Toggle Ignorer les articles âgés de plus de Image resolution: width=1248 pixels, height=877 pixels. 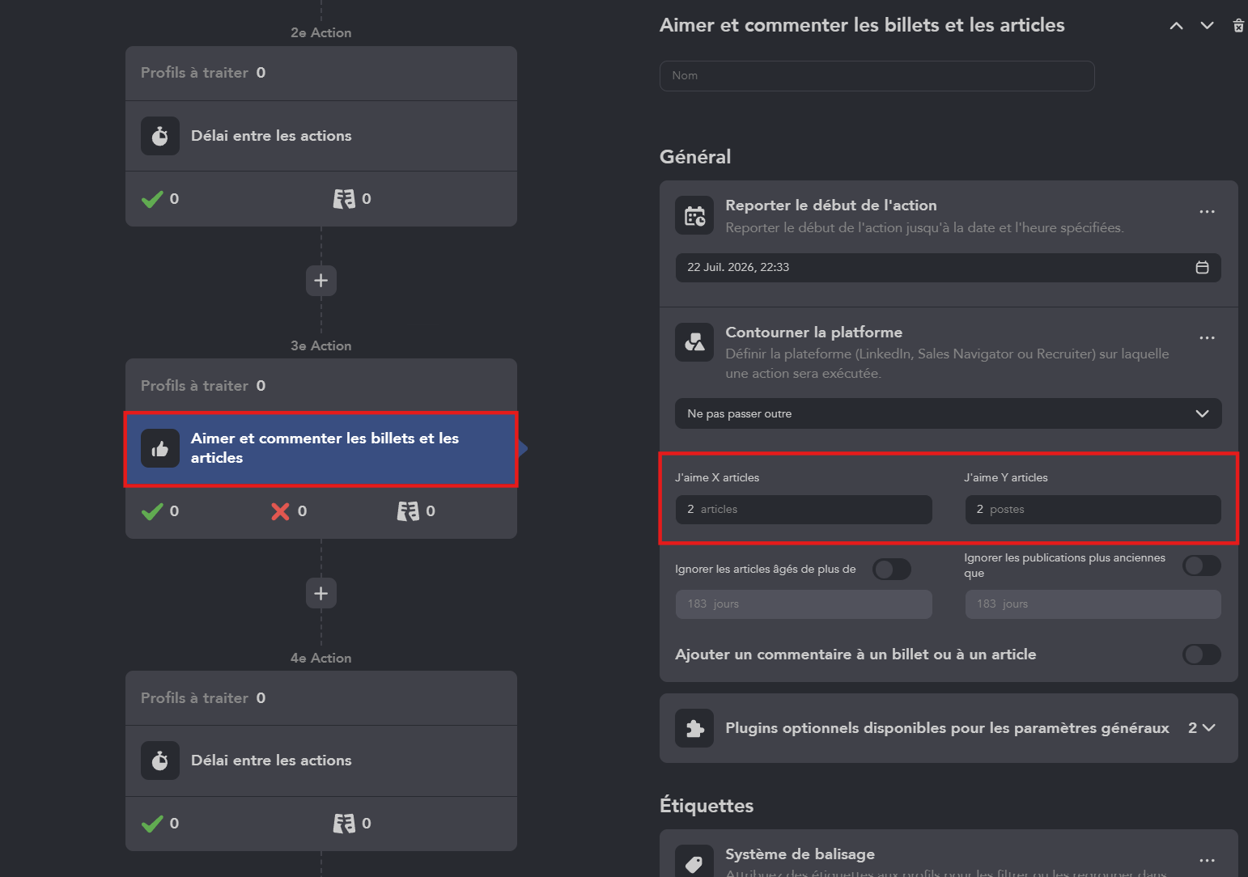pos(892,570)
